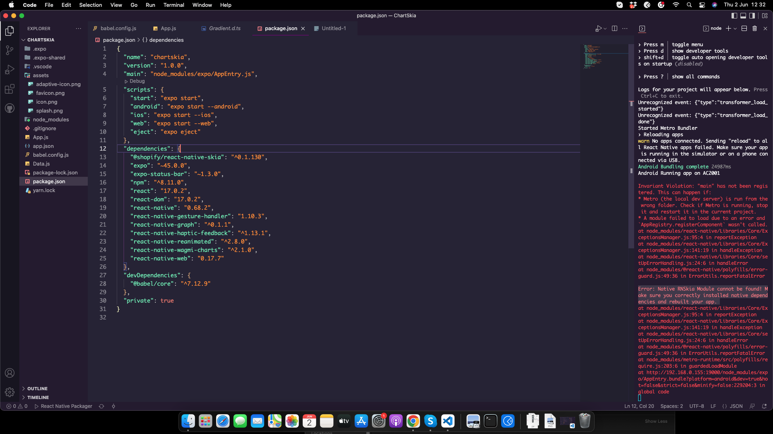Toggle the primary sidebar visibility
This screenshot has width=773, height=434.
coord(734,15)
